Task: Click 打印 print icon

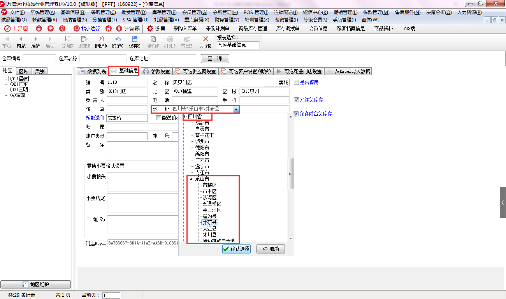Action: tap(170, 42)
